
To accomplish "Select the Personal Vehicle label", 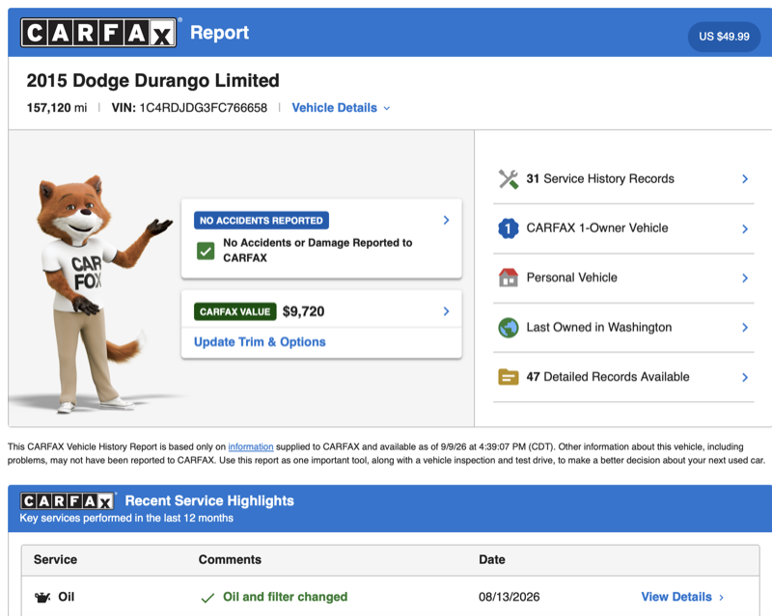I will pyautogui.click(x=571, y=278).
